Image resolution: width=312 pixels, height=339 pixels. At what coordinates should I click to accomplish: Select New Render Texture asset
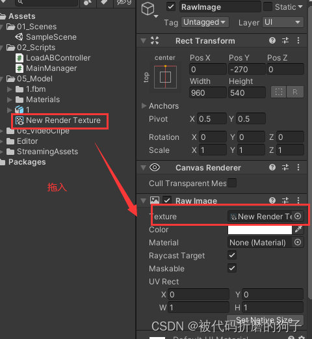(58, 120)
